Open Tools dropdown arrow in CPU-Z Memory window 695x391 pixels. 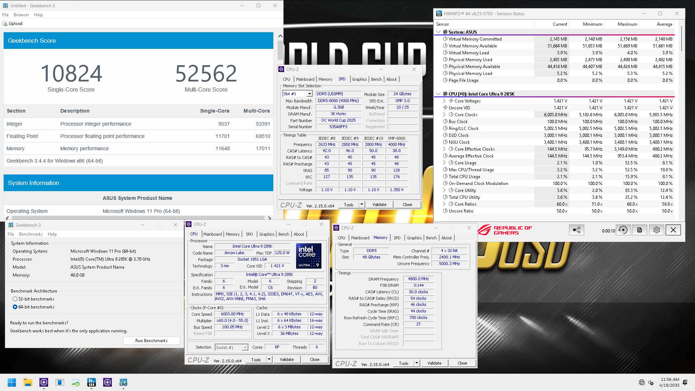[x=416, y=363]
